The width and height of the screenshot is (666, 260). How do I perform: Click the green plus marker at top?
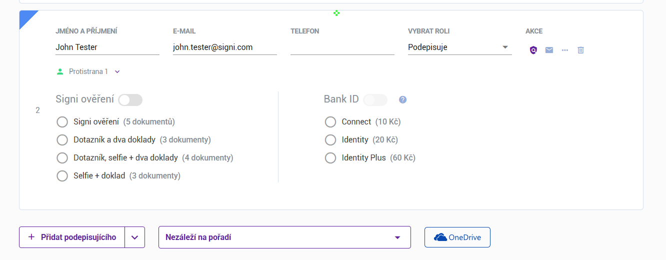point(336,12)
